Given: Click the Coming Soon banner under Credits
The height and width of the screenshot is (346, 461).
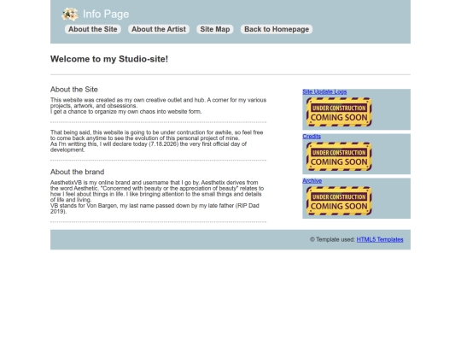Looking at the screenshot, I should point(339,156).
